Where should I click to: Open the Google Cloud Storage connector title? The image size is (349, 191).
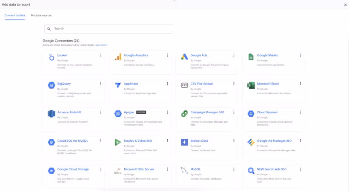[x=73, y=169]
